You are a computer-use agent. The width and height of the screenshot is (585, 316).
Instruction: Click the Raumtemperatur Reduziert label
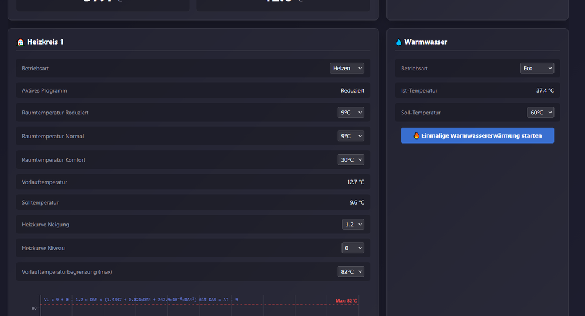55,113
